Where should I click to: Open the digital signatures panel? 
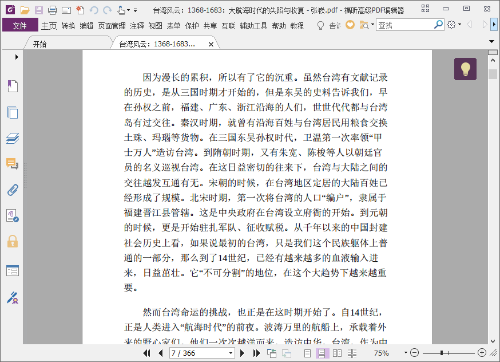click(13, 216)
